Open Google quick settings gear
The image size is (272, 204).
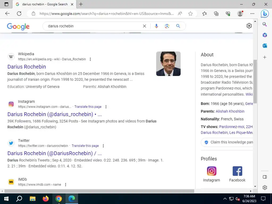coord(249,26)
